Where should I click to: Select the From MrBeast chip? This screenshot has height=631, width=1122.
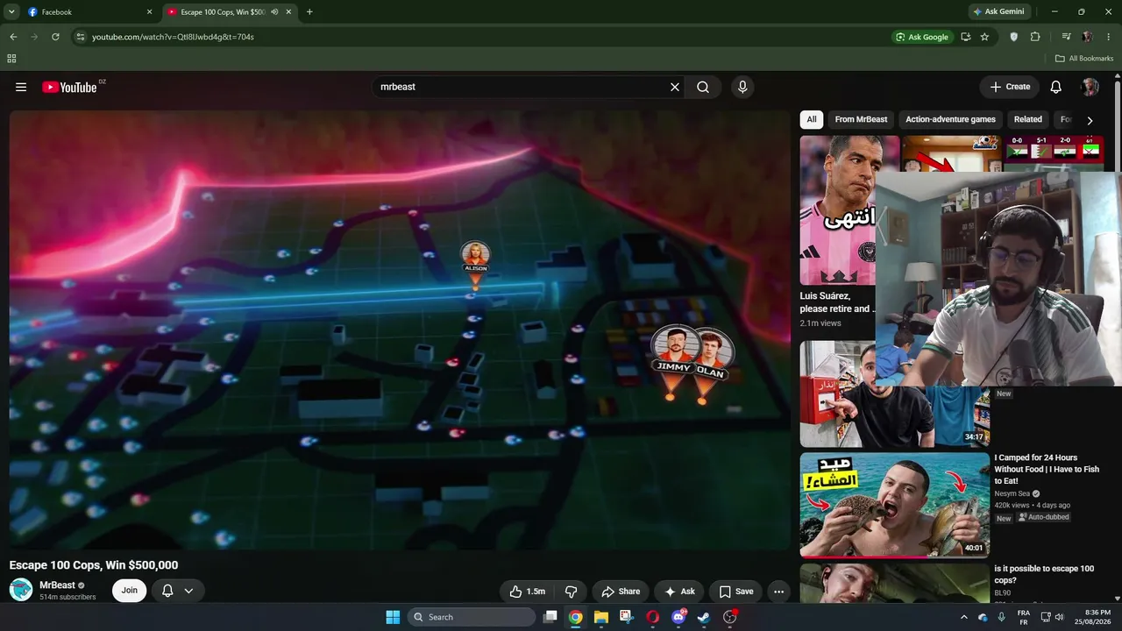[x=861, y=119]
